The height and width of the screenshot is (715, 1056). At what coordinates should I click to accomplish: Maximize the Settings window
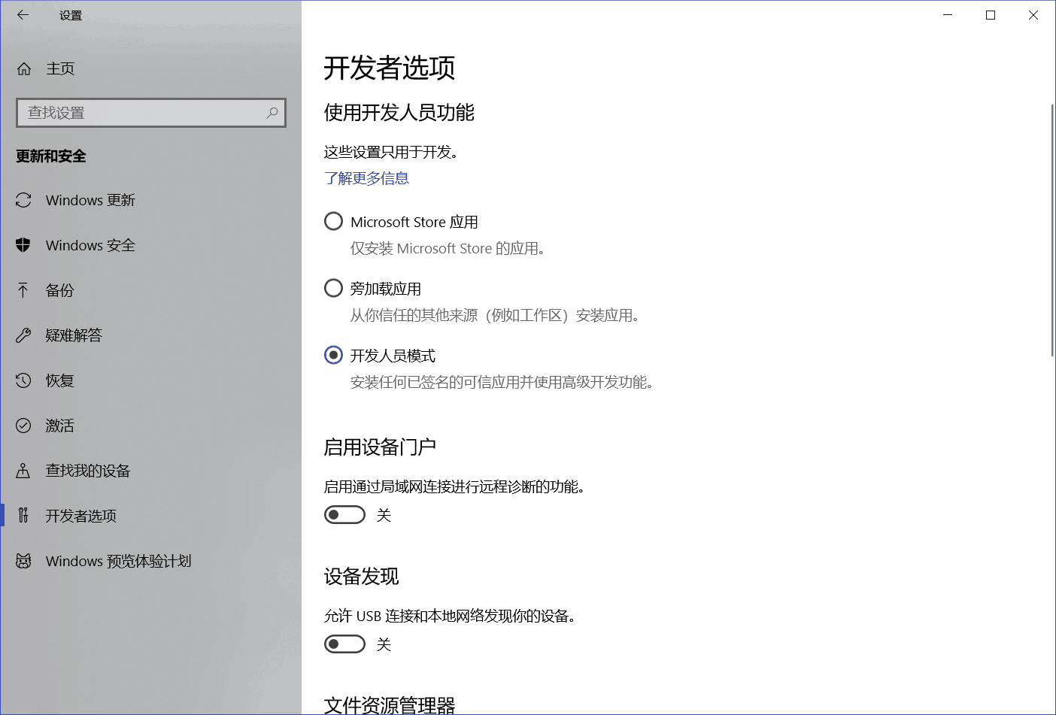pyautogui.click(x=991, y=15)
